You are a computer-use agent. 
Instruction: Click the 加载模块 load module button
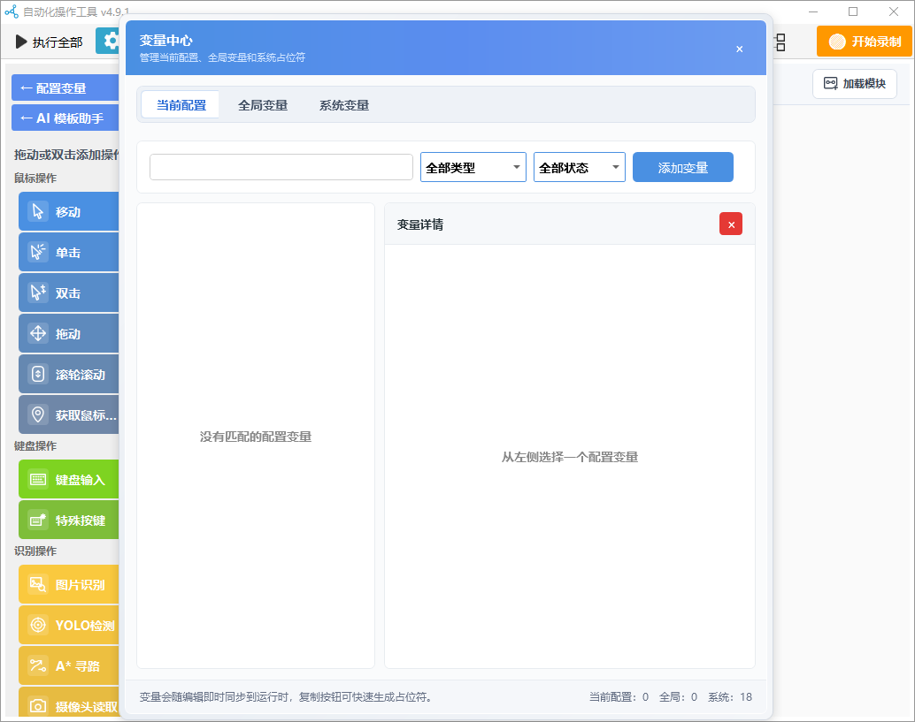click(x=854, y=83)
